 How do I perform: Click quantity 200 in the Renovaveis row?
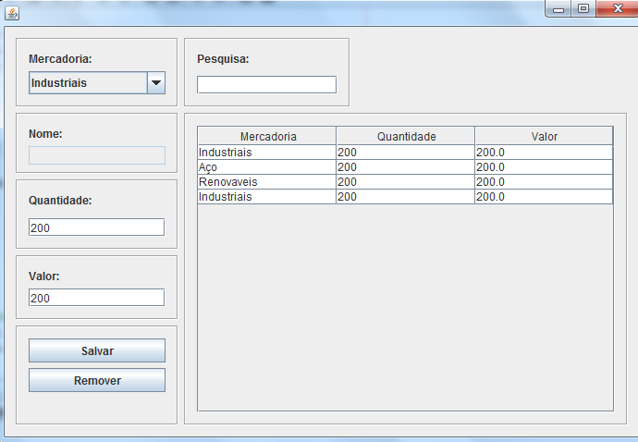[405, 182]
